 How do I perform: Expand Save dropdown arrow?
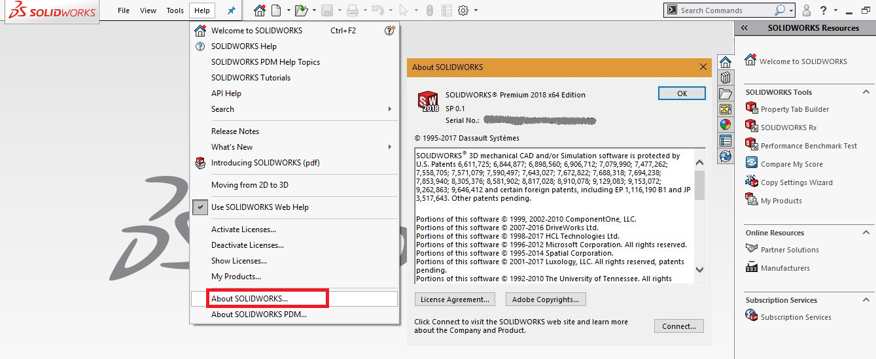point(339,10)
